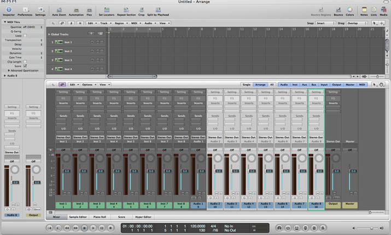391x235 pixels.
Task: Expand the Global Tracks disclosure triangle
Action: [x=49, y=34]
